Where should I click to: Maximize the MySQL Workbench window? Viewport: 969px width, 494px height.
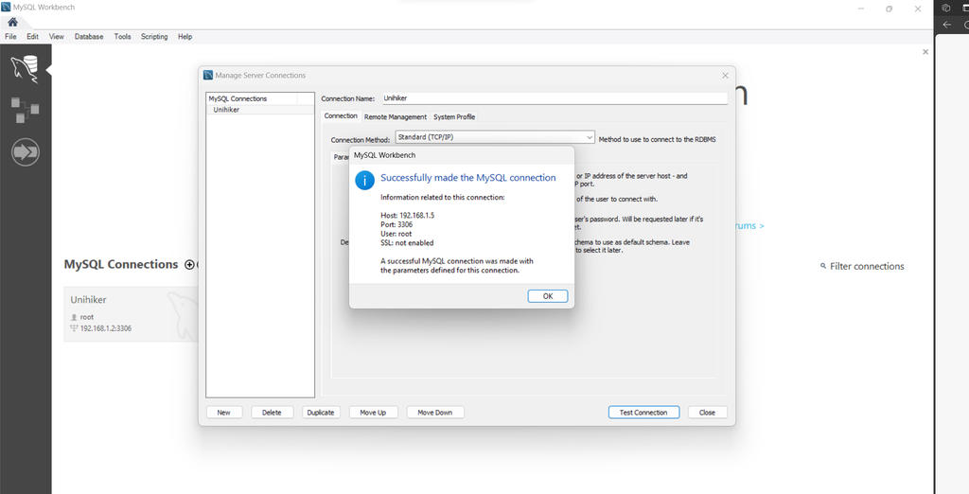click(x=889, y=9)
